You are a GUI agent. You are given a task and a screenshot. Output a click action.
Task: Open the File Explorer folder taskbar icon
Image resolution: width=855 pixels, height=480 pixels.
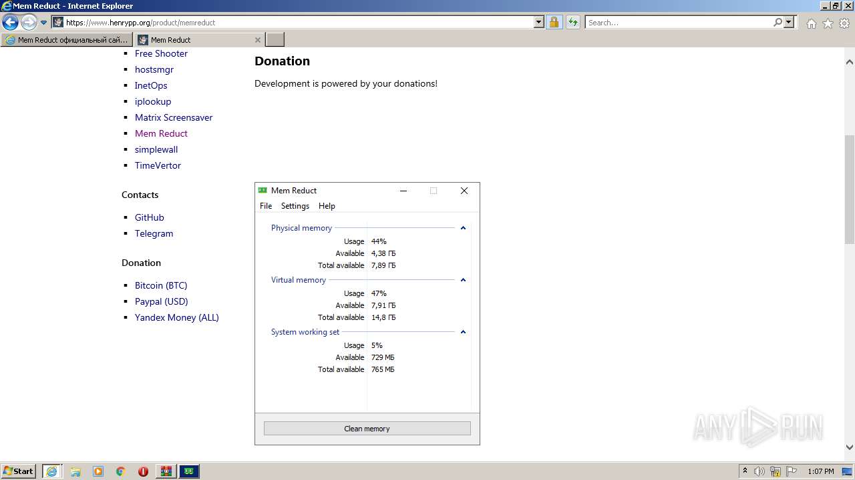click(75, 471)
